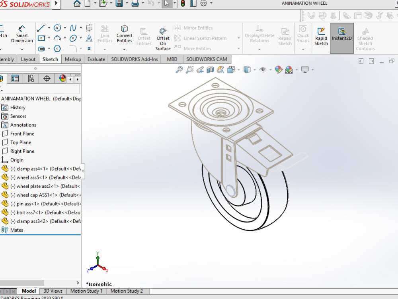Expand the Display Style dropdown
The width and height of the screenshot is (398, 299).
pyautogui.click(x=254, y=69)
